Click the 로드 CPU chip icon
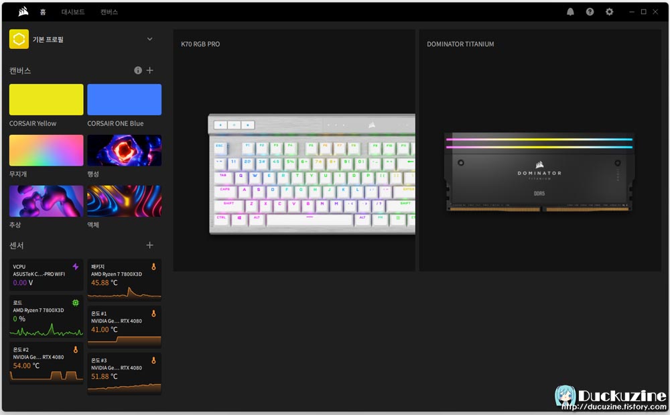The image size is (670, 415). click(76, 302)
